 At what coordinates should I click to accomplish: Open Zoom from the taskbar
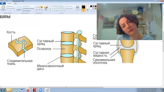(x=40, y=90)
